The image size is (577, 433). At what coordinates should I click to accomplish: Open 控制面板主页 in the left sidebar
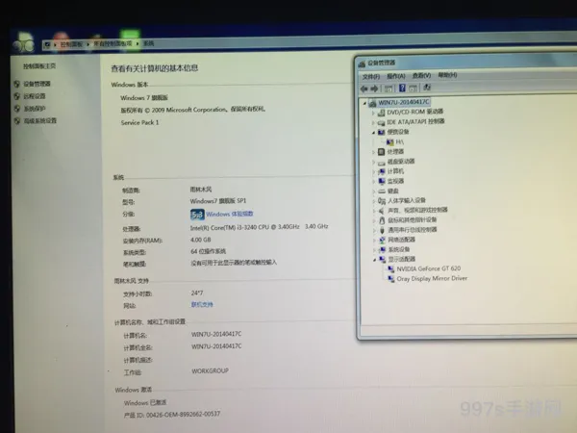click(x=39, y=66)
